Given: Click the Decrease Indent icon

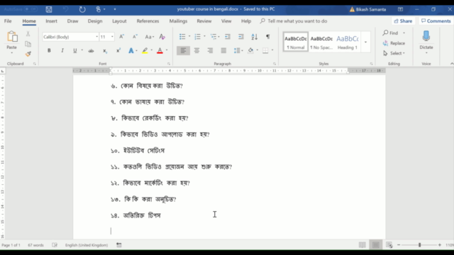Looking at the screenshot, I should tap(228, 37).
